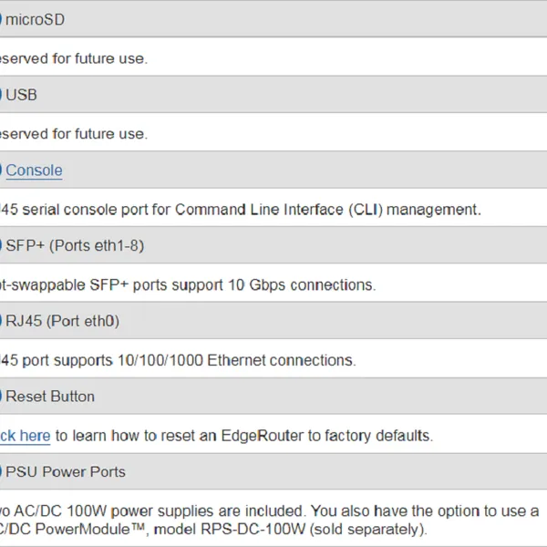Click the blue bullet next to PSU Power Ports
Screen dimensions: 547x547
1,472
